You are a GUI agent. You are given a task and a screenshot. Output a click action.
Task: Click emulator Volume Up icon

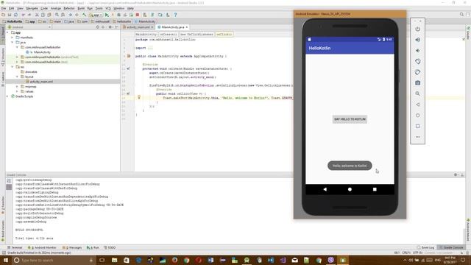[417, 40]
